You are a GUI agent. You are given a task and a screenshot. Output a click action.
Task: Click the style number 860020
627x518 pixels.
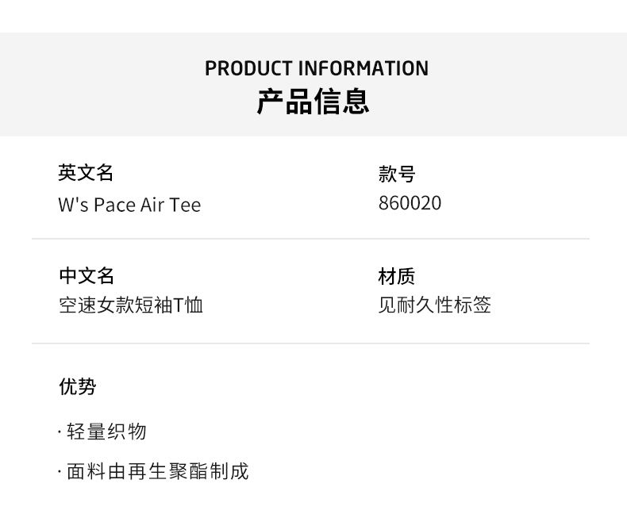(410, 204)
